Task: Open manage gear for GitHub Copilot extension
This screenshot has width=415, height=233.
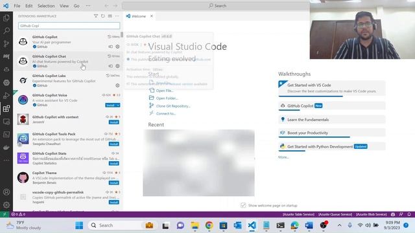Action: 117,47
